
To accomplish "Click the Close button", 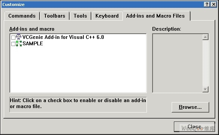I will pyautogui.click(x=195, y=127).
